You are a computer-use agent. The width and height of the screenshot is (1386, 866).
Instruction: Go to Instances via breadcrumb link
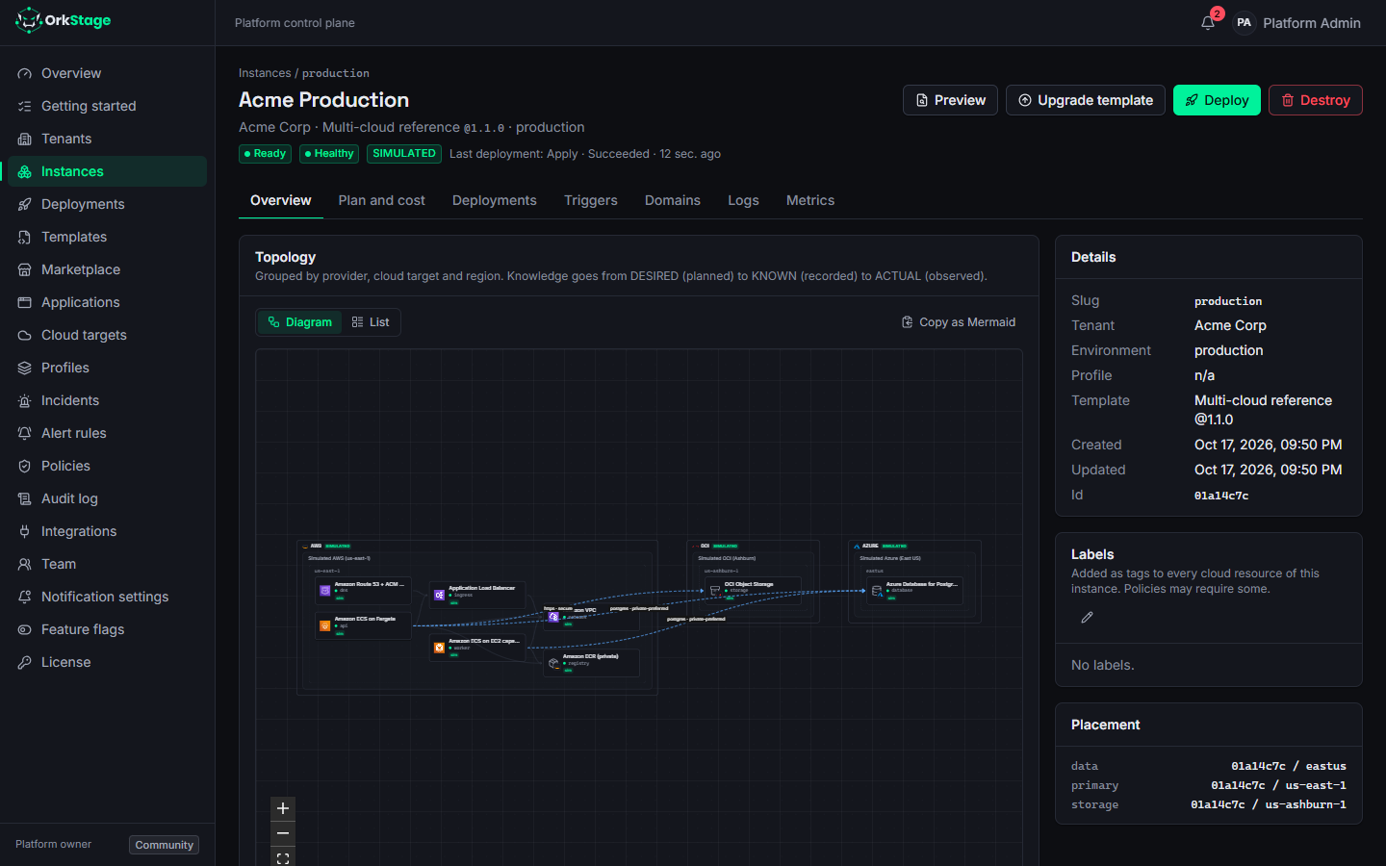[x=265, y=73]
